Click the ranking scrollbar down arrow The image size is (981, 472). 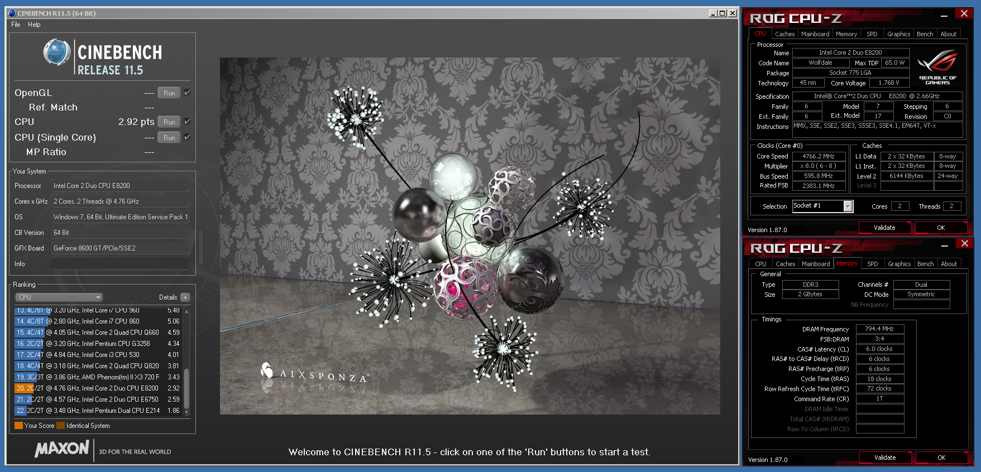186,412
